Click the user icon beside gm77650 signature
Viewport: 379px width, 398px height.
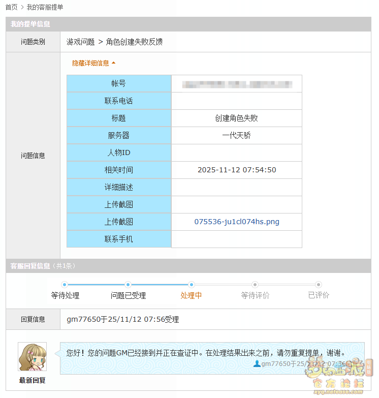tap(257, 364)
